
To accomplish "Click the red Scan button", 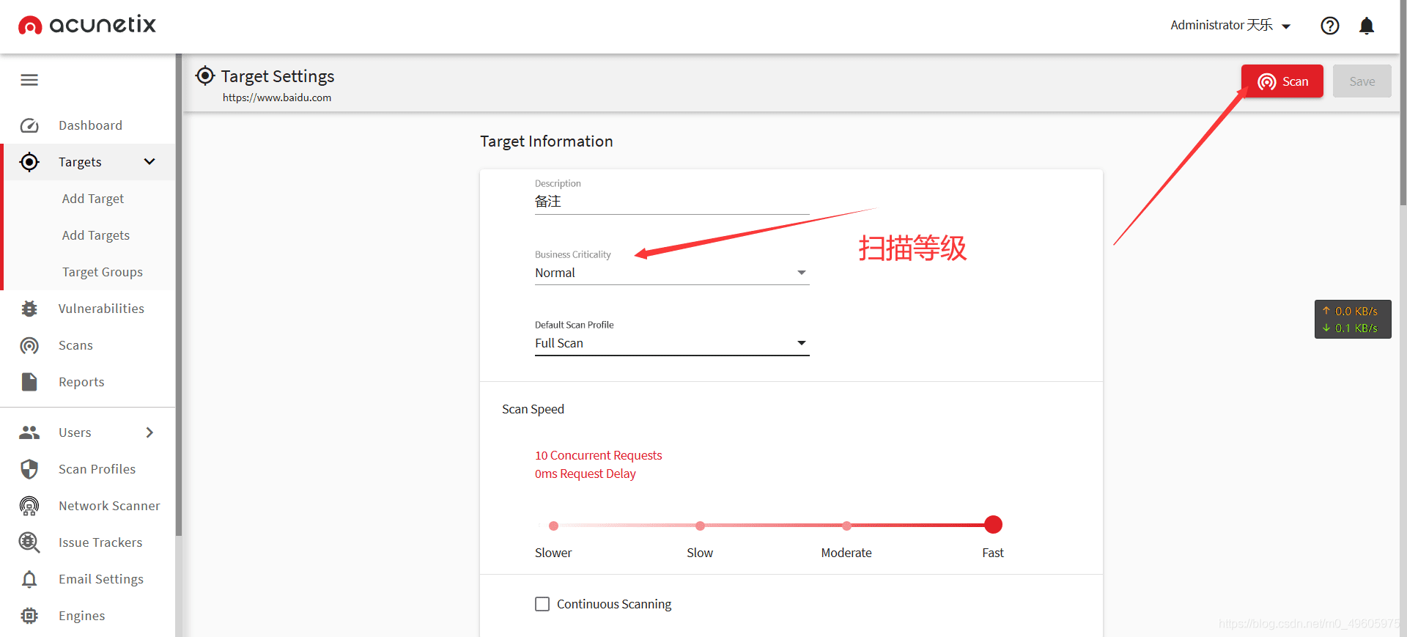I will click(1282, 81).
